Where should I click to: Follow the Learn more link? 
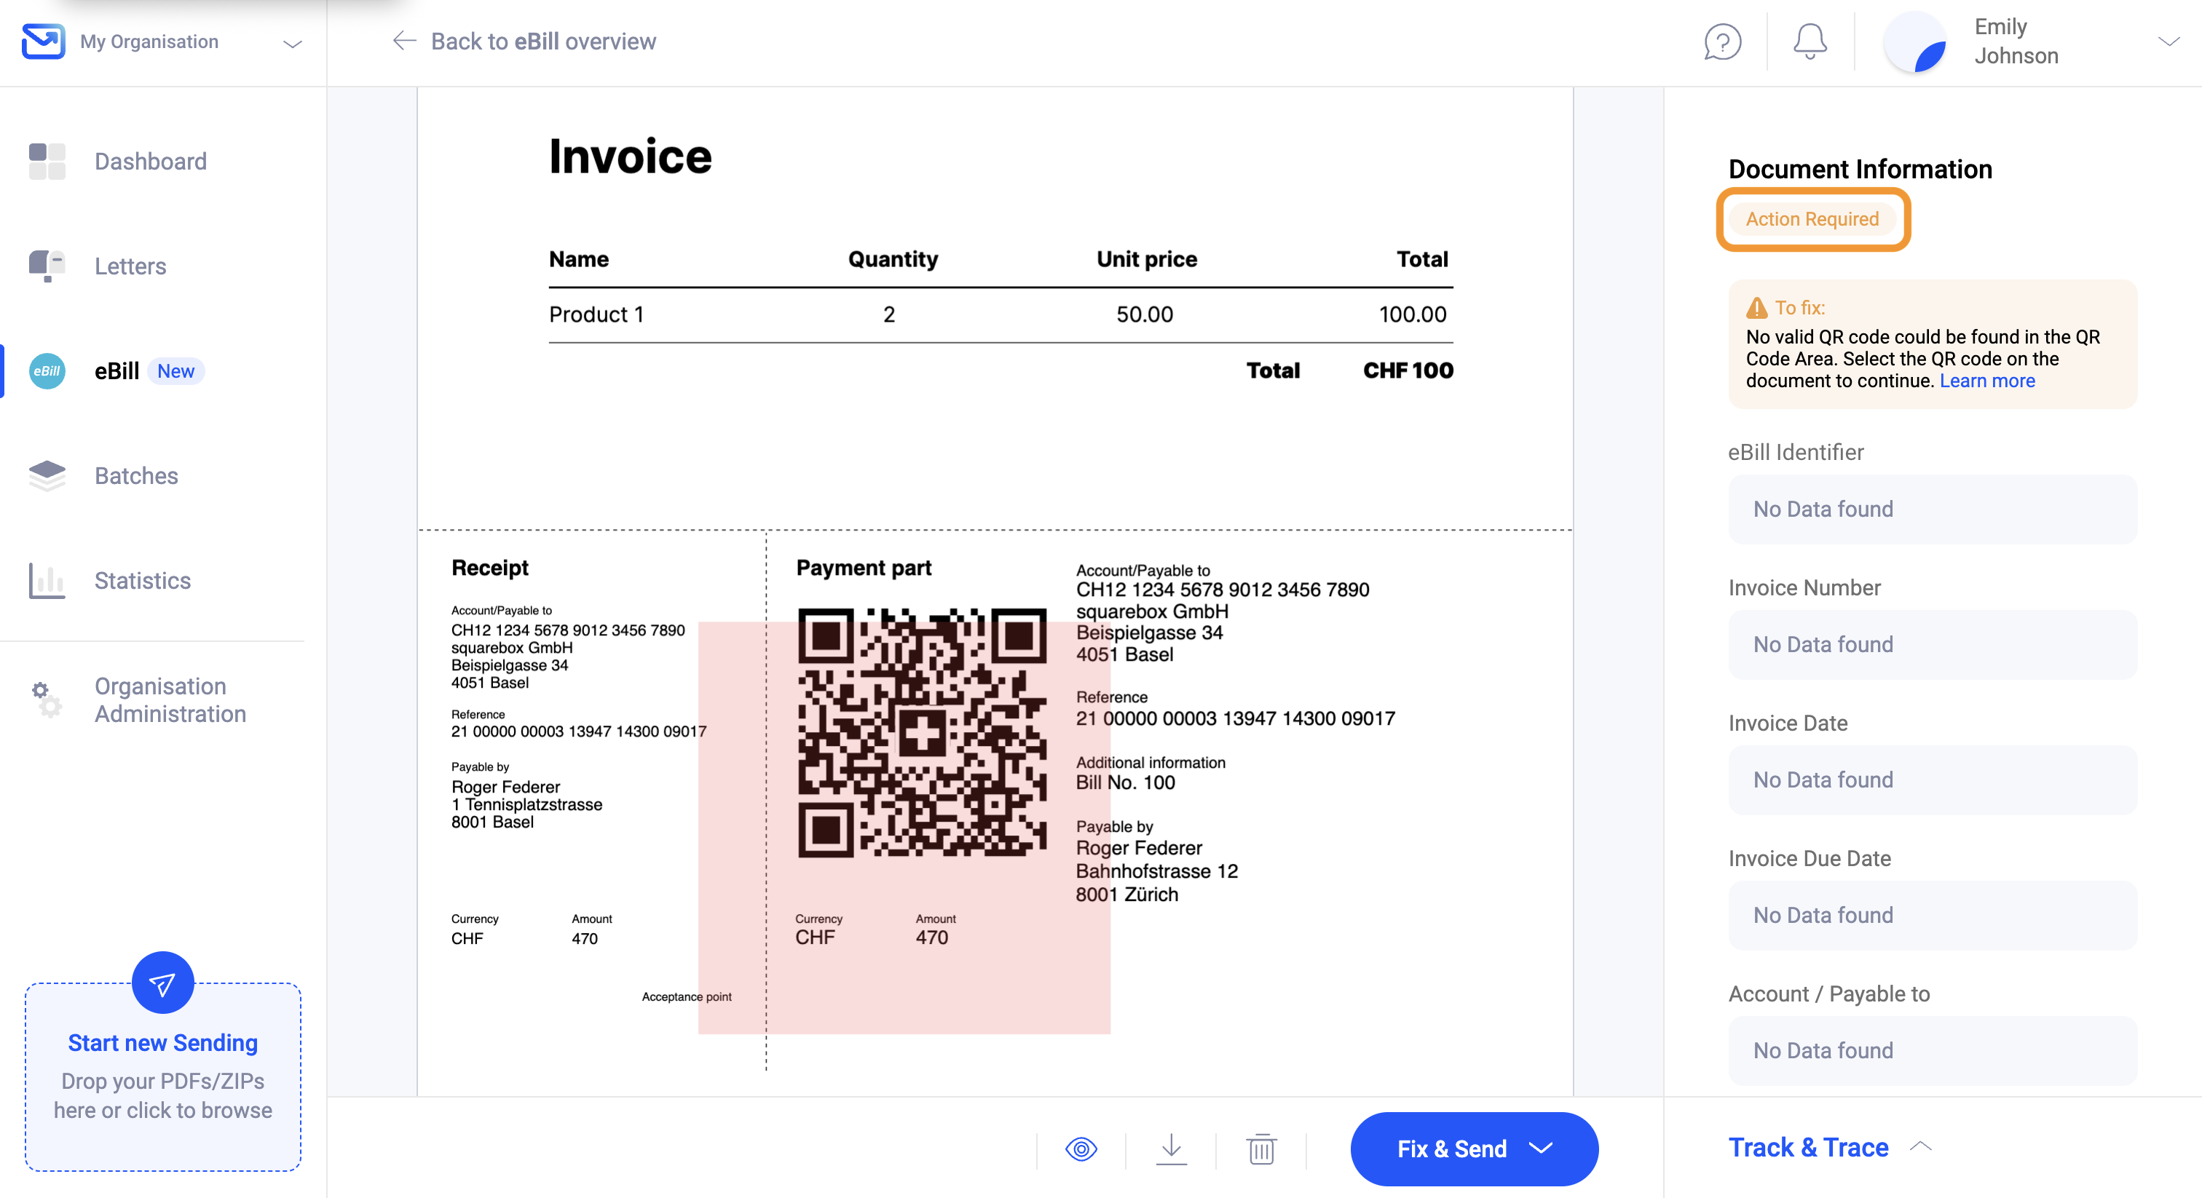pyautogui.click(x=1986, y=381)
